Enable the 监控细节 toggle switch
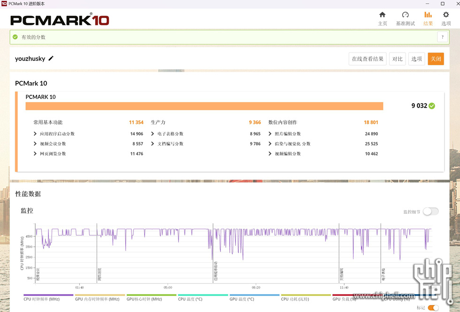The height and width of the screenshot is (312, 460). point(431,211)
